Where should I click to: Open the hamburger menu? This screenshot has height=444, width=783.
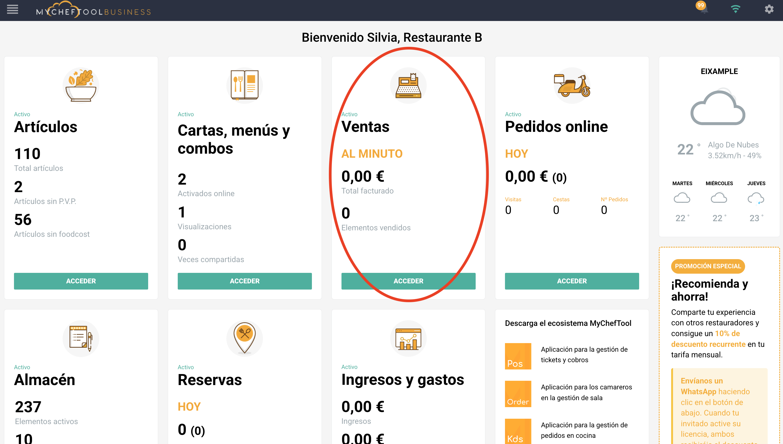[x=12, y=9]
